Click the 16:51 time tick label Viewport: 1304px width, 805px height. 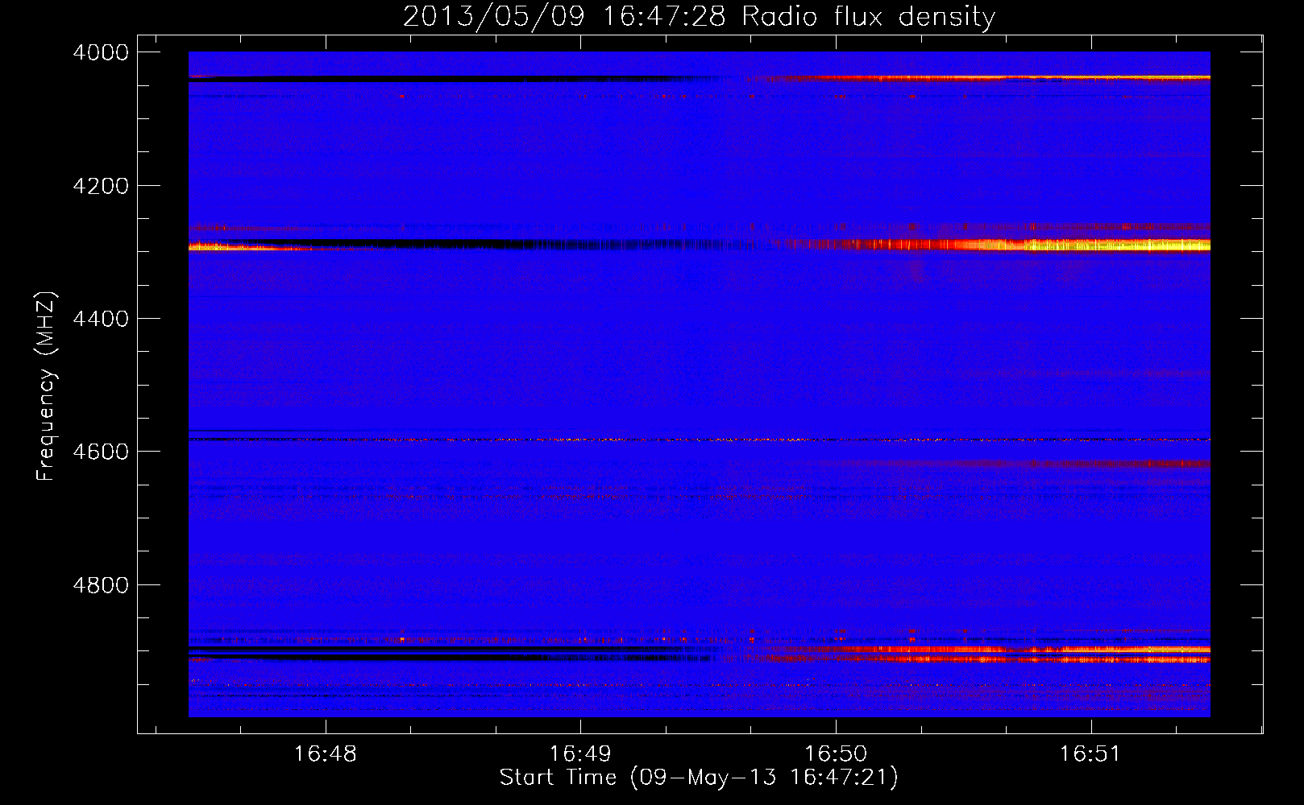[1090, 753]
